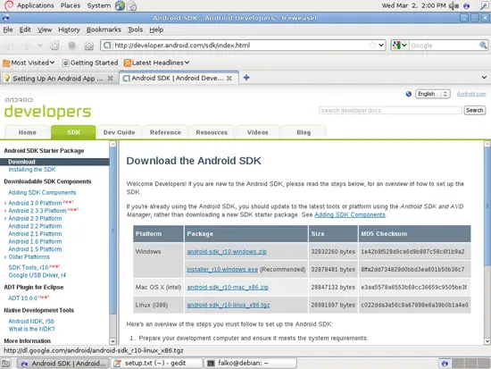Open the Videos site tab
Screen dimensions: 491x369
point(258,132)
